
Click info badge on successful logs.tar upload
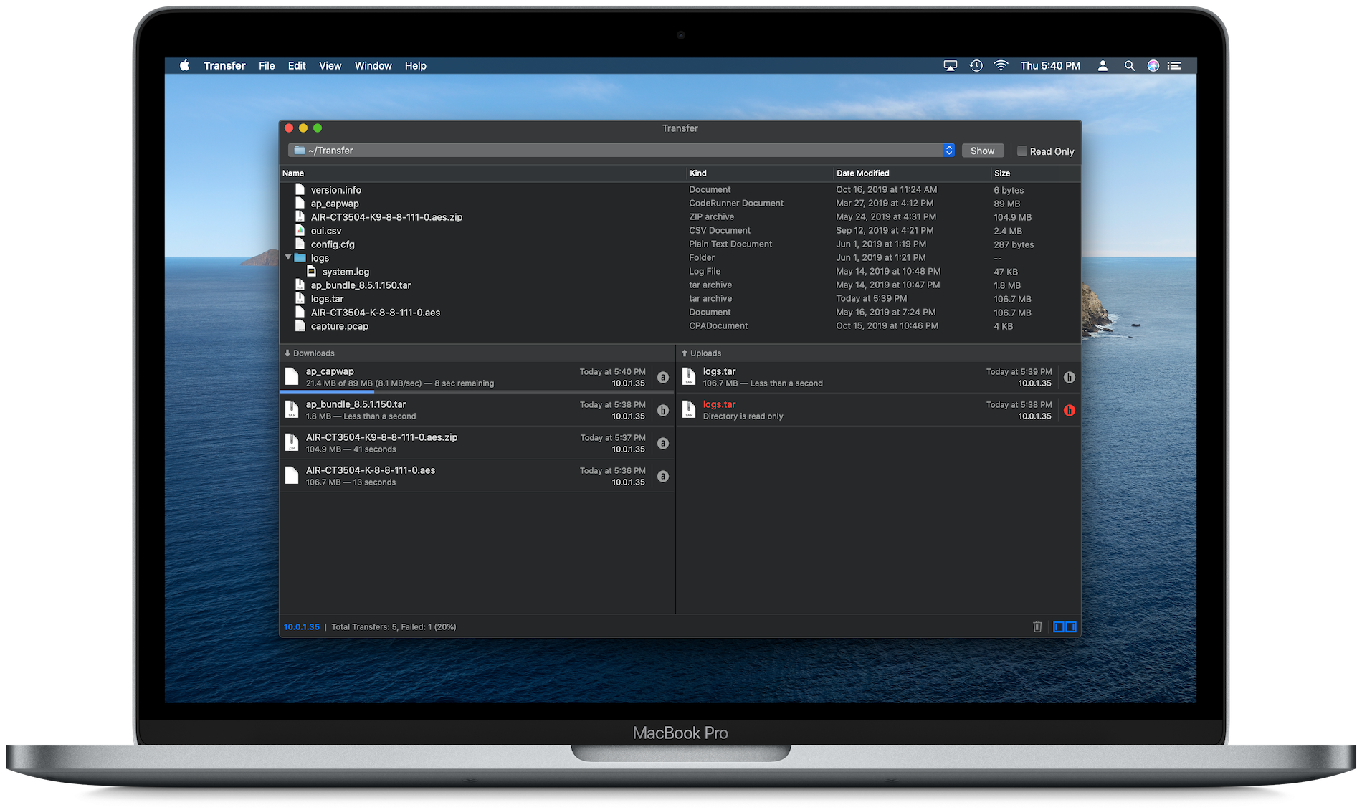(x=1070, y=378)
